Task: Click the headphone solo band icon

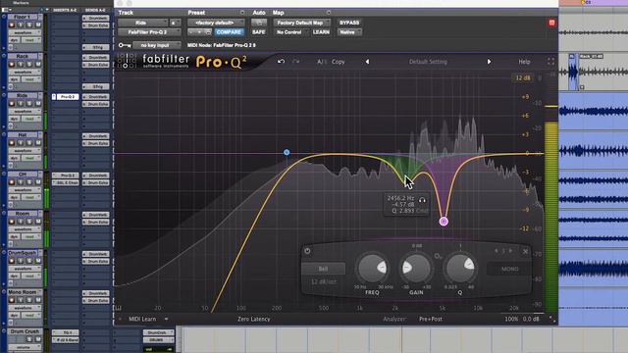Action: click(422, 200)
